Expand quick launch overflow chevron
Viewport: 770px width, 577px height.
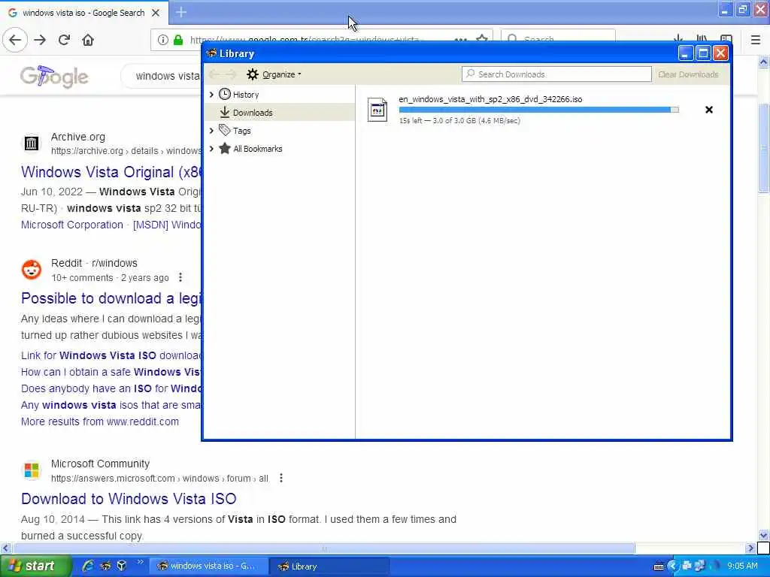(x=140, y=562)
